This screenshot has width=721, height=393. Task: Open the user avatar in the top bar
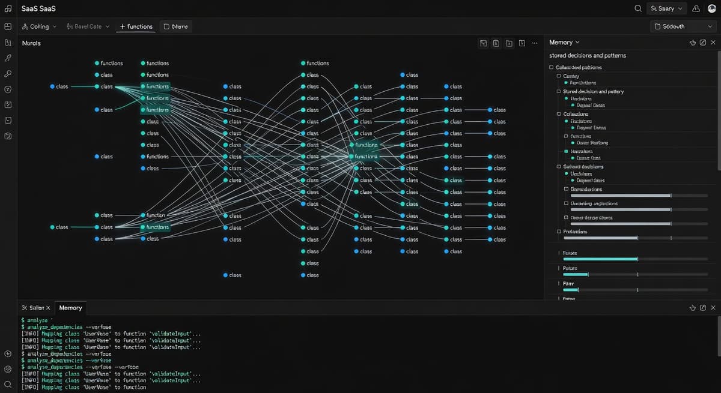click(x=712, y=8)
